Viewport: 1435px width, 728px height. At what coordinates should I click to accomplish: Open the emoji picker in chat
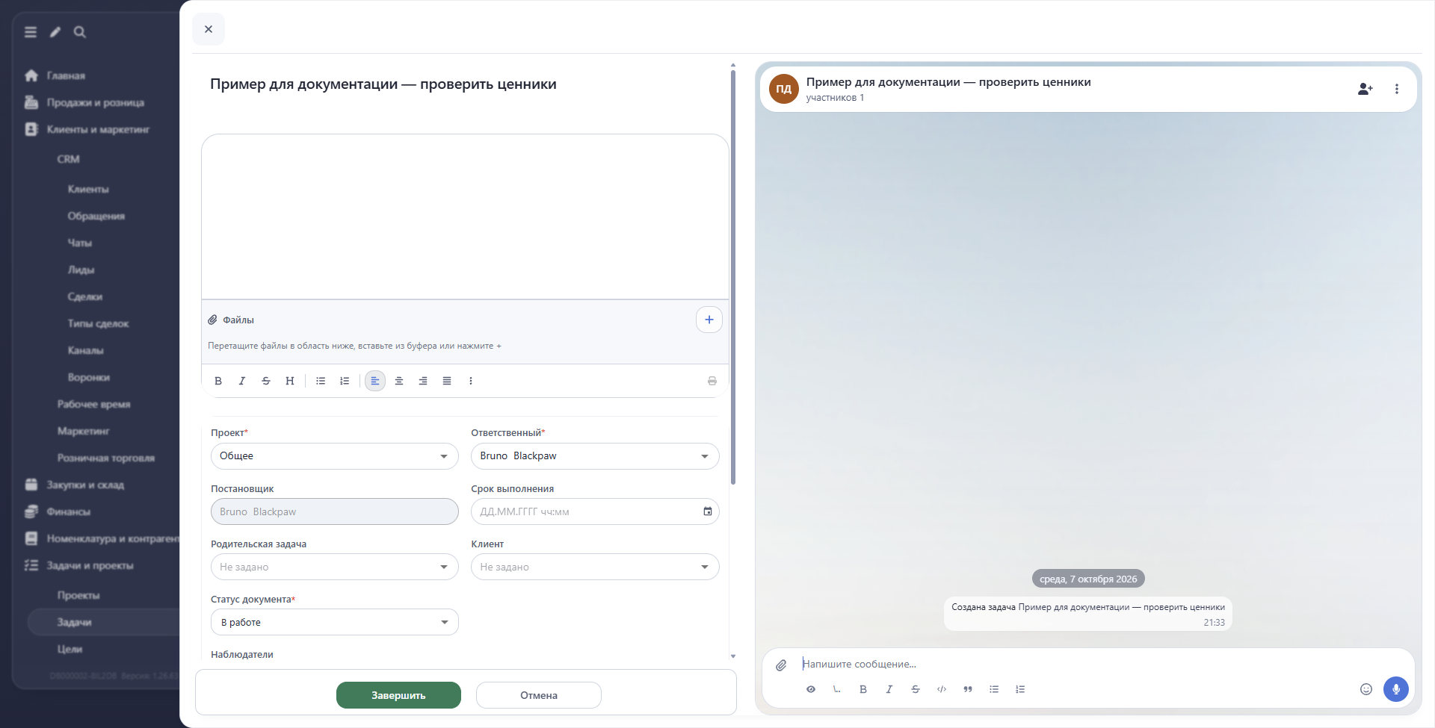pyautogui.click(x=1366, y=689)
